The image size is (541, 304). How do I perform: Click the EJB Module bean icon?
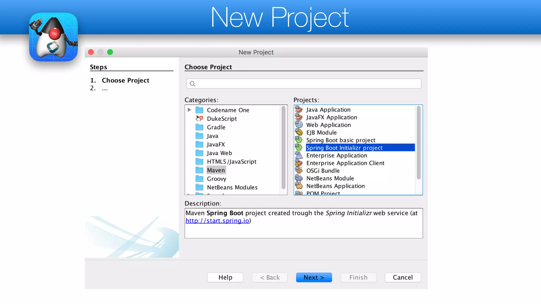pyautogui.click(x=299, y=132)
